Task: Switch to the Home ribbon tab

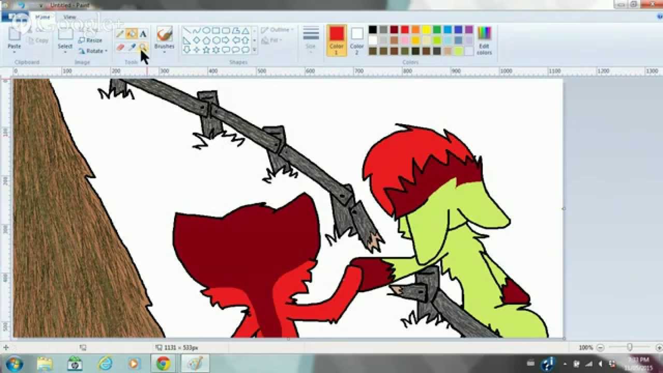Action: (x=42, y=17)
